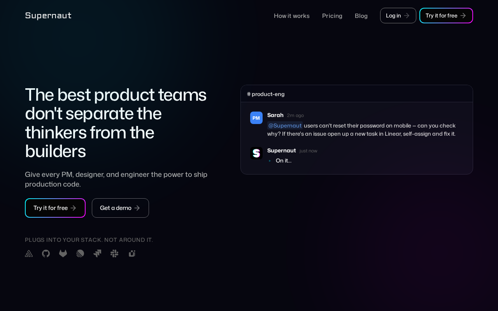The height and width of the screenshot is (311, 498).
Task: Open the How it works page
Action: tap(292, 16)
